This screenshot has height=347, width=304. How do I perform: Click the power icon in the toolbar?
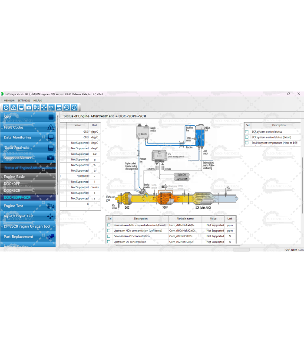coord(6,107)
